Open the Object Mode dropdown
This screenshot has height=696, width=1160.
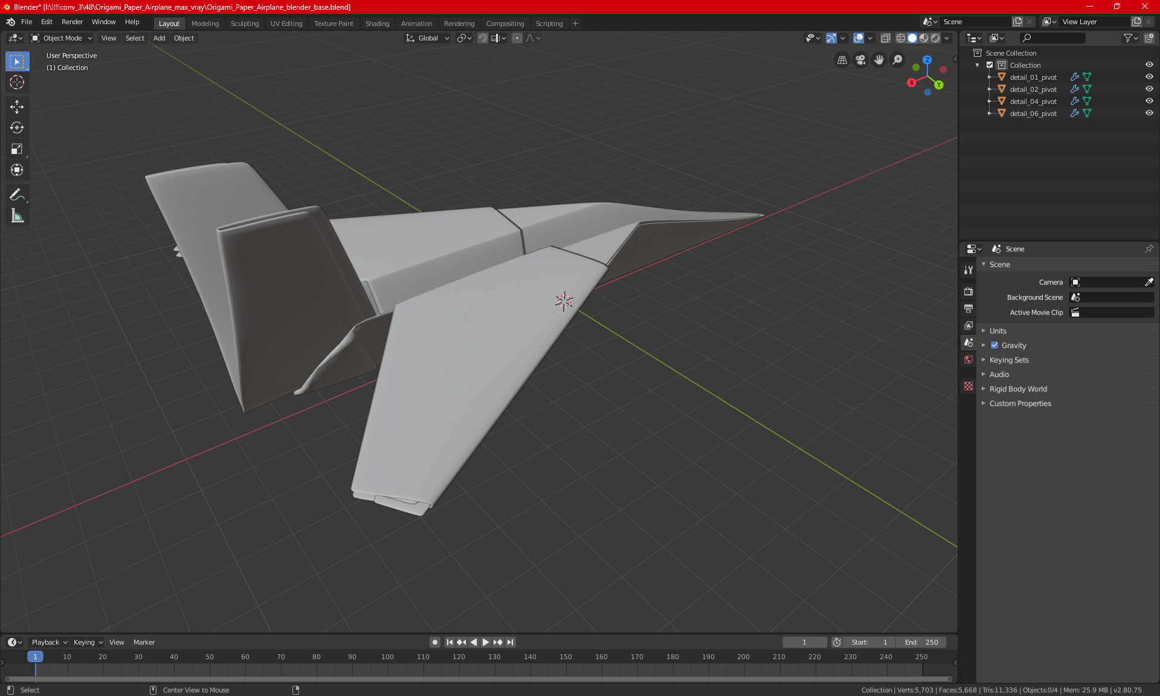(x=62, y=38)
